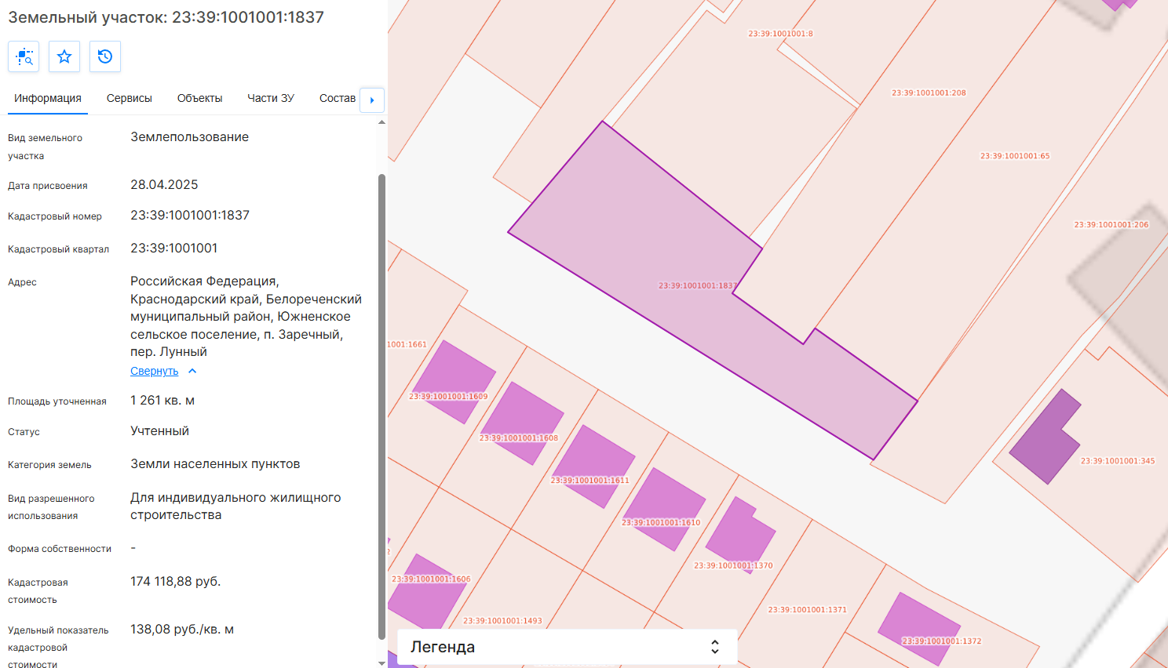Switch to the Сервисы tab
This screenshot has width=1168, height=668.
point(130,98)
